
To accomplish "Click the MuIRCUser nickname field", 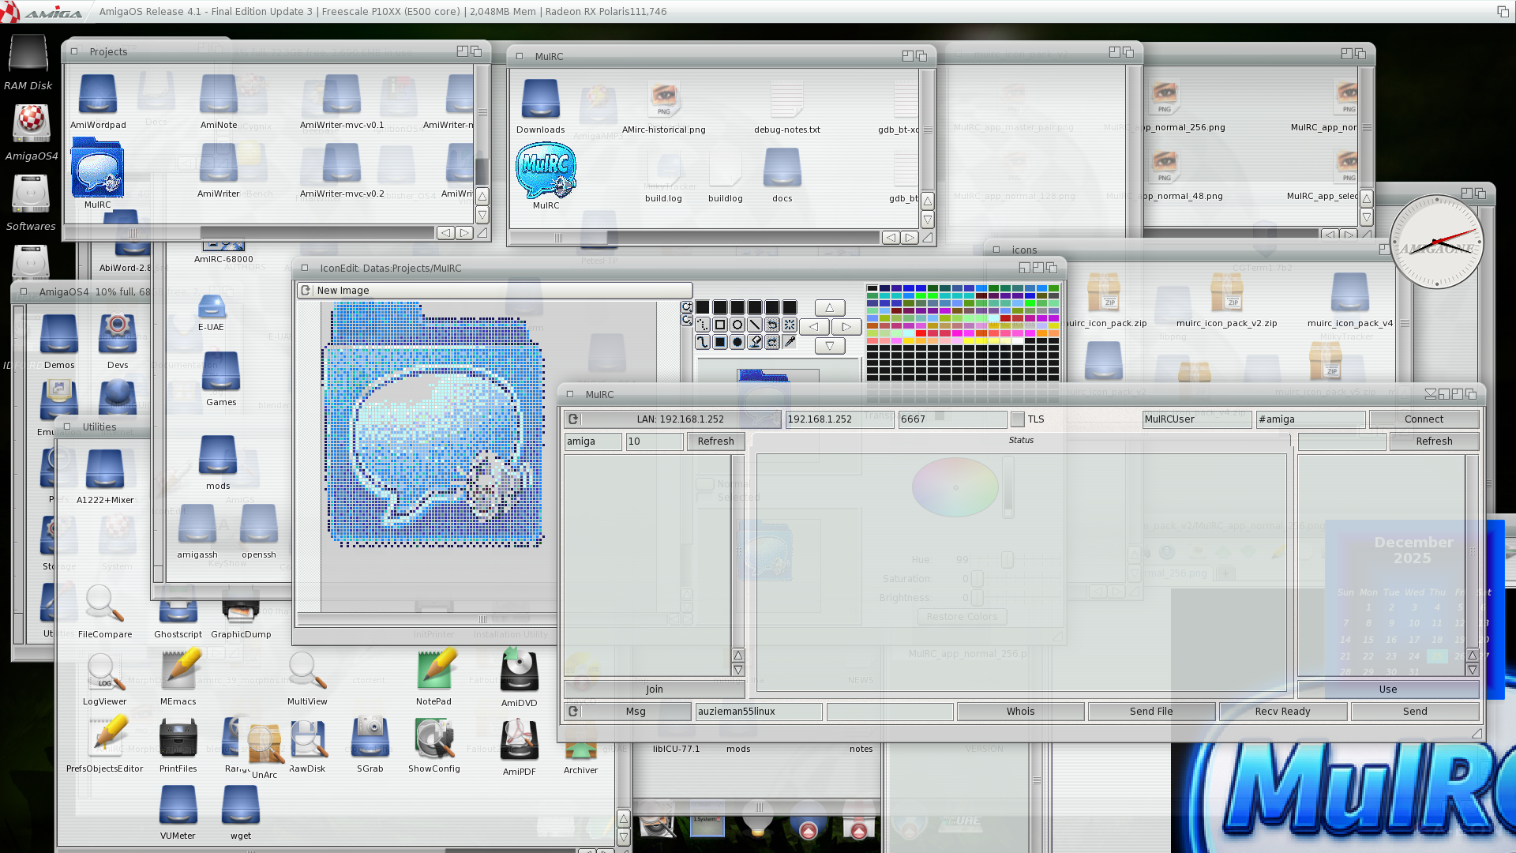I will tap(1197, 419).
